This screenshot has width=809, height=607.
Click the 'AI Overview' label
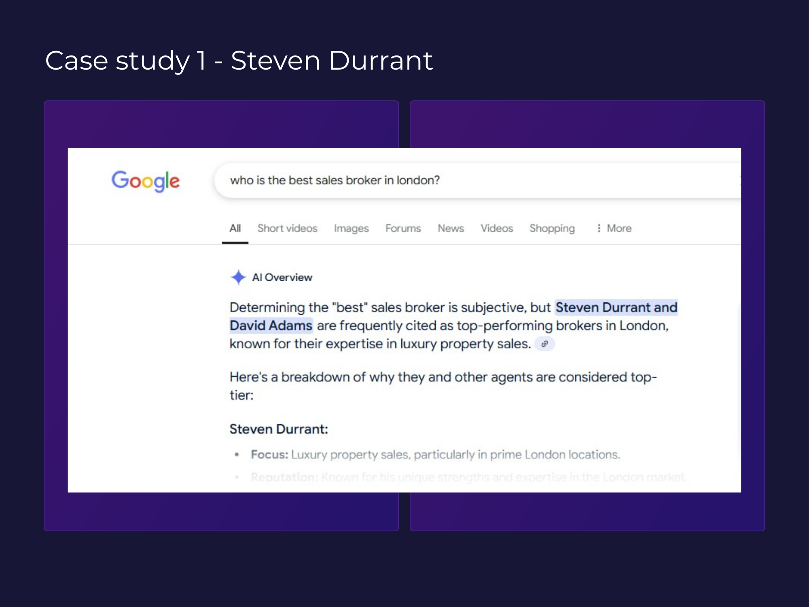pyautogui.click(x=282, y=278)
